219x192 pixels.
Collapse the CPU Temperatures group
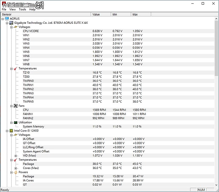[x=12, y=160]
